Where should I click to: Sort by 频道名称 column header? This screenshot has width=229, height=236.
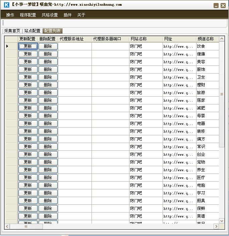click(x=208, y=39)
